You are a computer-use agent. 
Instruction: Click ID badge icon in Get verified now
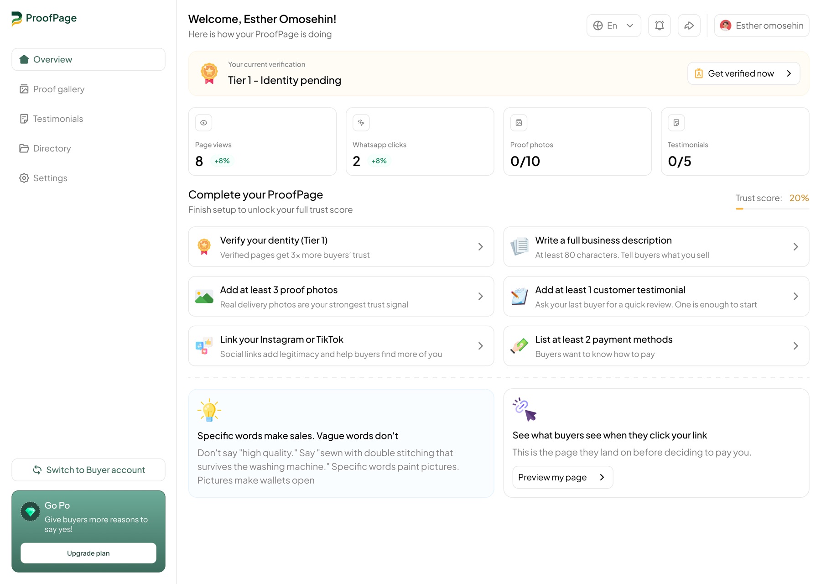pos(699,73)
